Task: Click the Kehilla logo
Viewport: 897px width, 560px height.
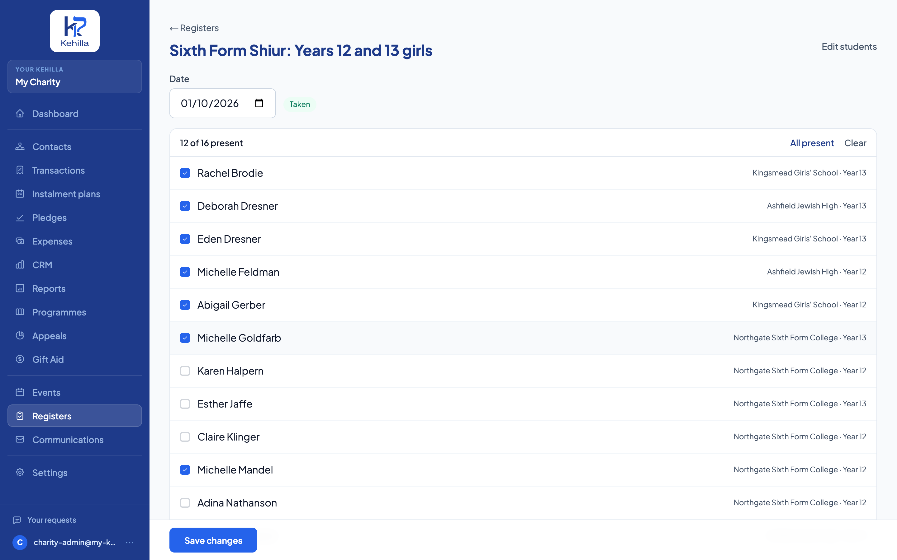Action: [x=74, y=31]
